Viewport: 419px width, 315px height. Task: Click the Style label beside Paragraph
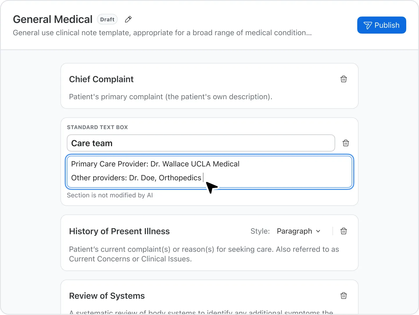point(260,231)
